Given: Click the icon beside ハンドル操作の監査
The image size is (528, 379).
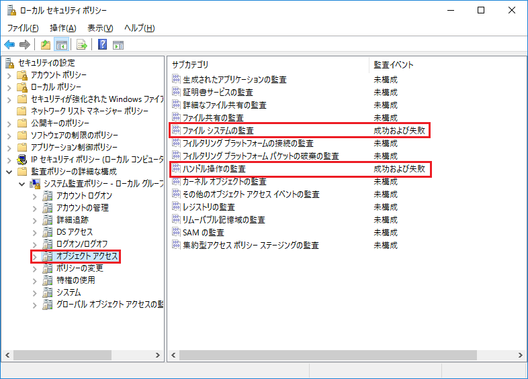Looking at the screenshot, I should tap(176, 168).
